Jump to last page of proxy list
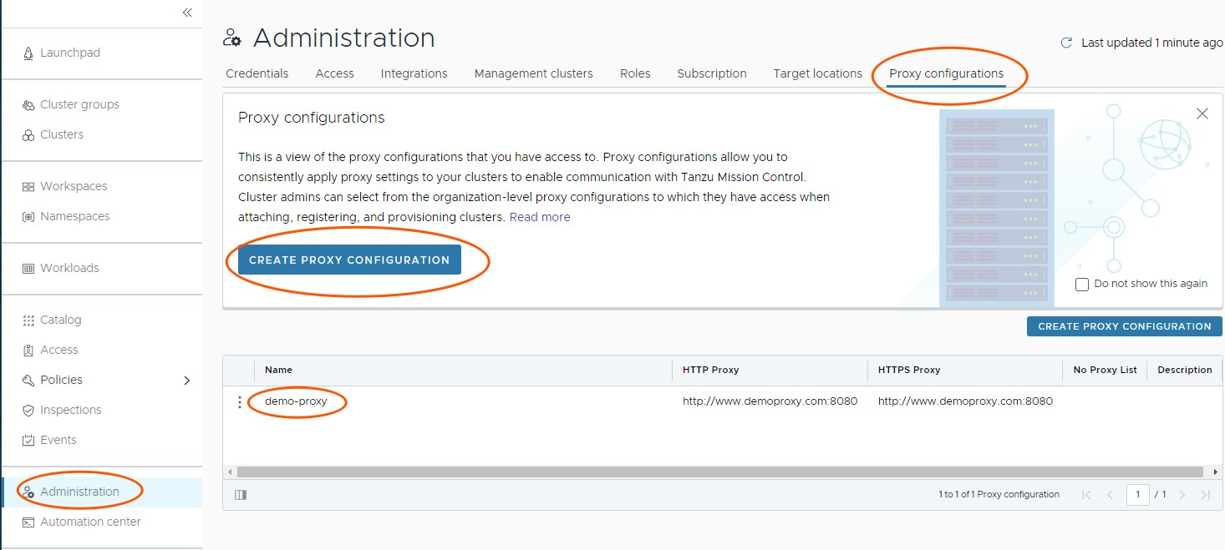1225x550 pixels. 1205,495
